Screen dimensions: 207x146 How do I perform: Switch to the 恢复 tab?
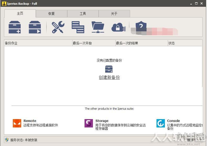52,14
